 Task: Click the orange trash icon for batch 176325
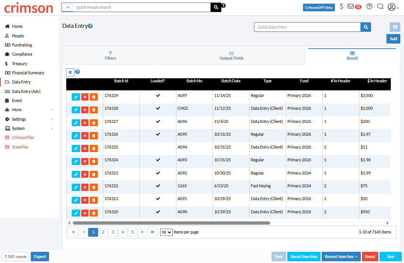pos(94,149)
